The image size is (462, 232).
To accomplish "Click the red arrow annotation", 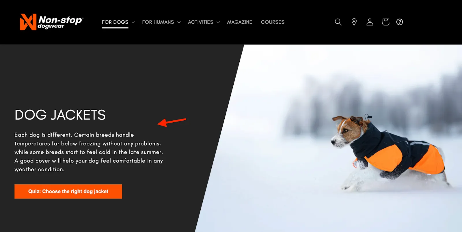I will [172, 122].
